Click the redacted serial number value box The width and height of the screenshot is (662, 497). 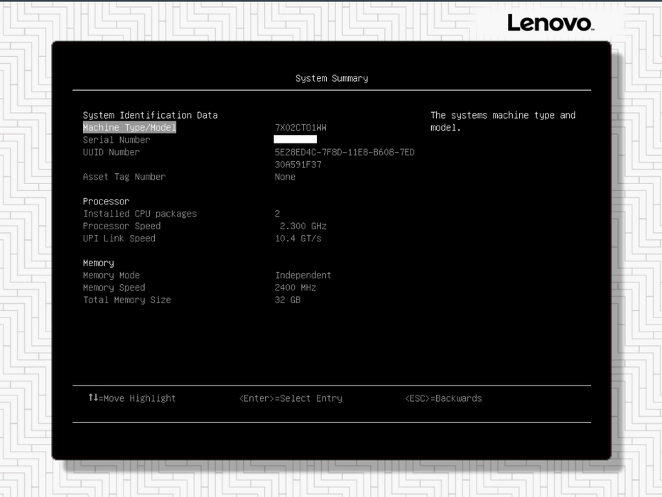[295, 139]
